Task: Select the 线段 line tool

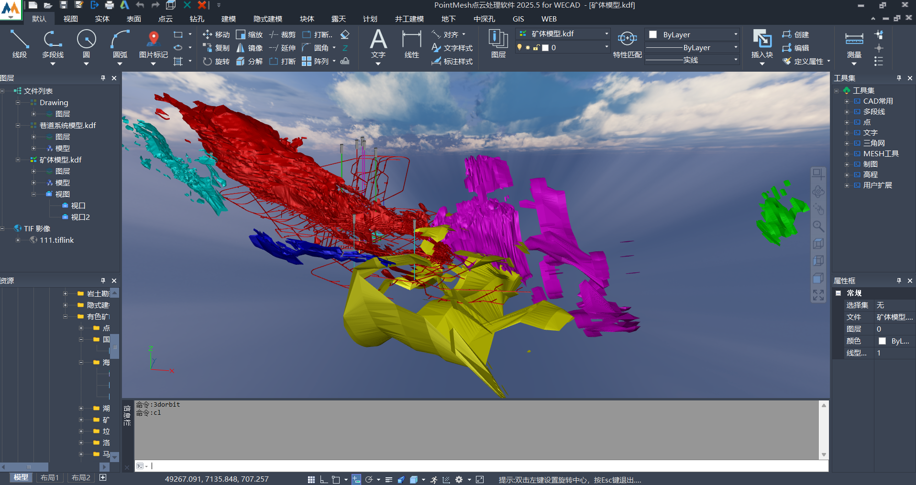Action: pyautogui.click(x=20, y=43)
